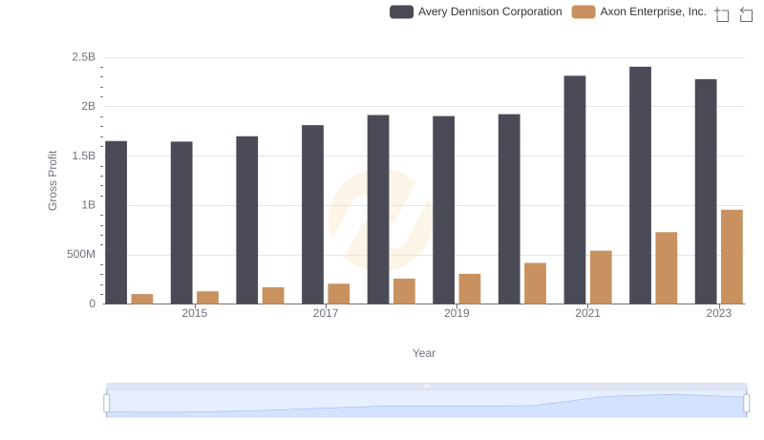Click the Year axis title
This screenshot has width=764, height=440.
424,353
